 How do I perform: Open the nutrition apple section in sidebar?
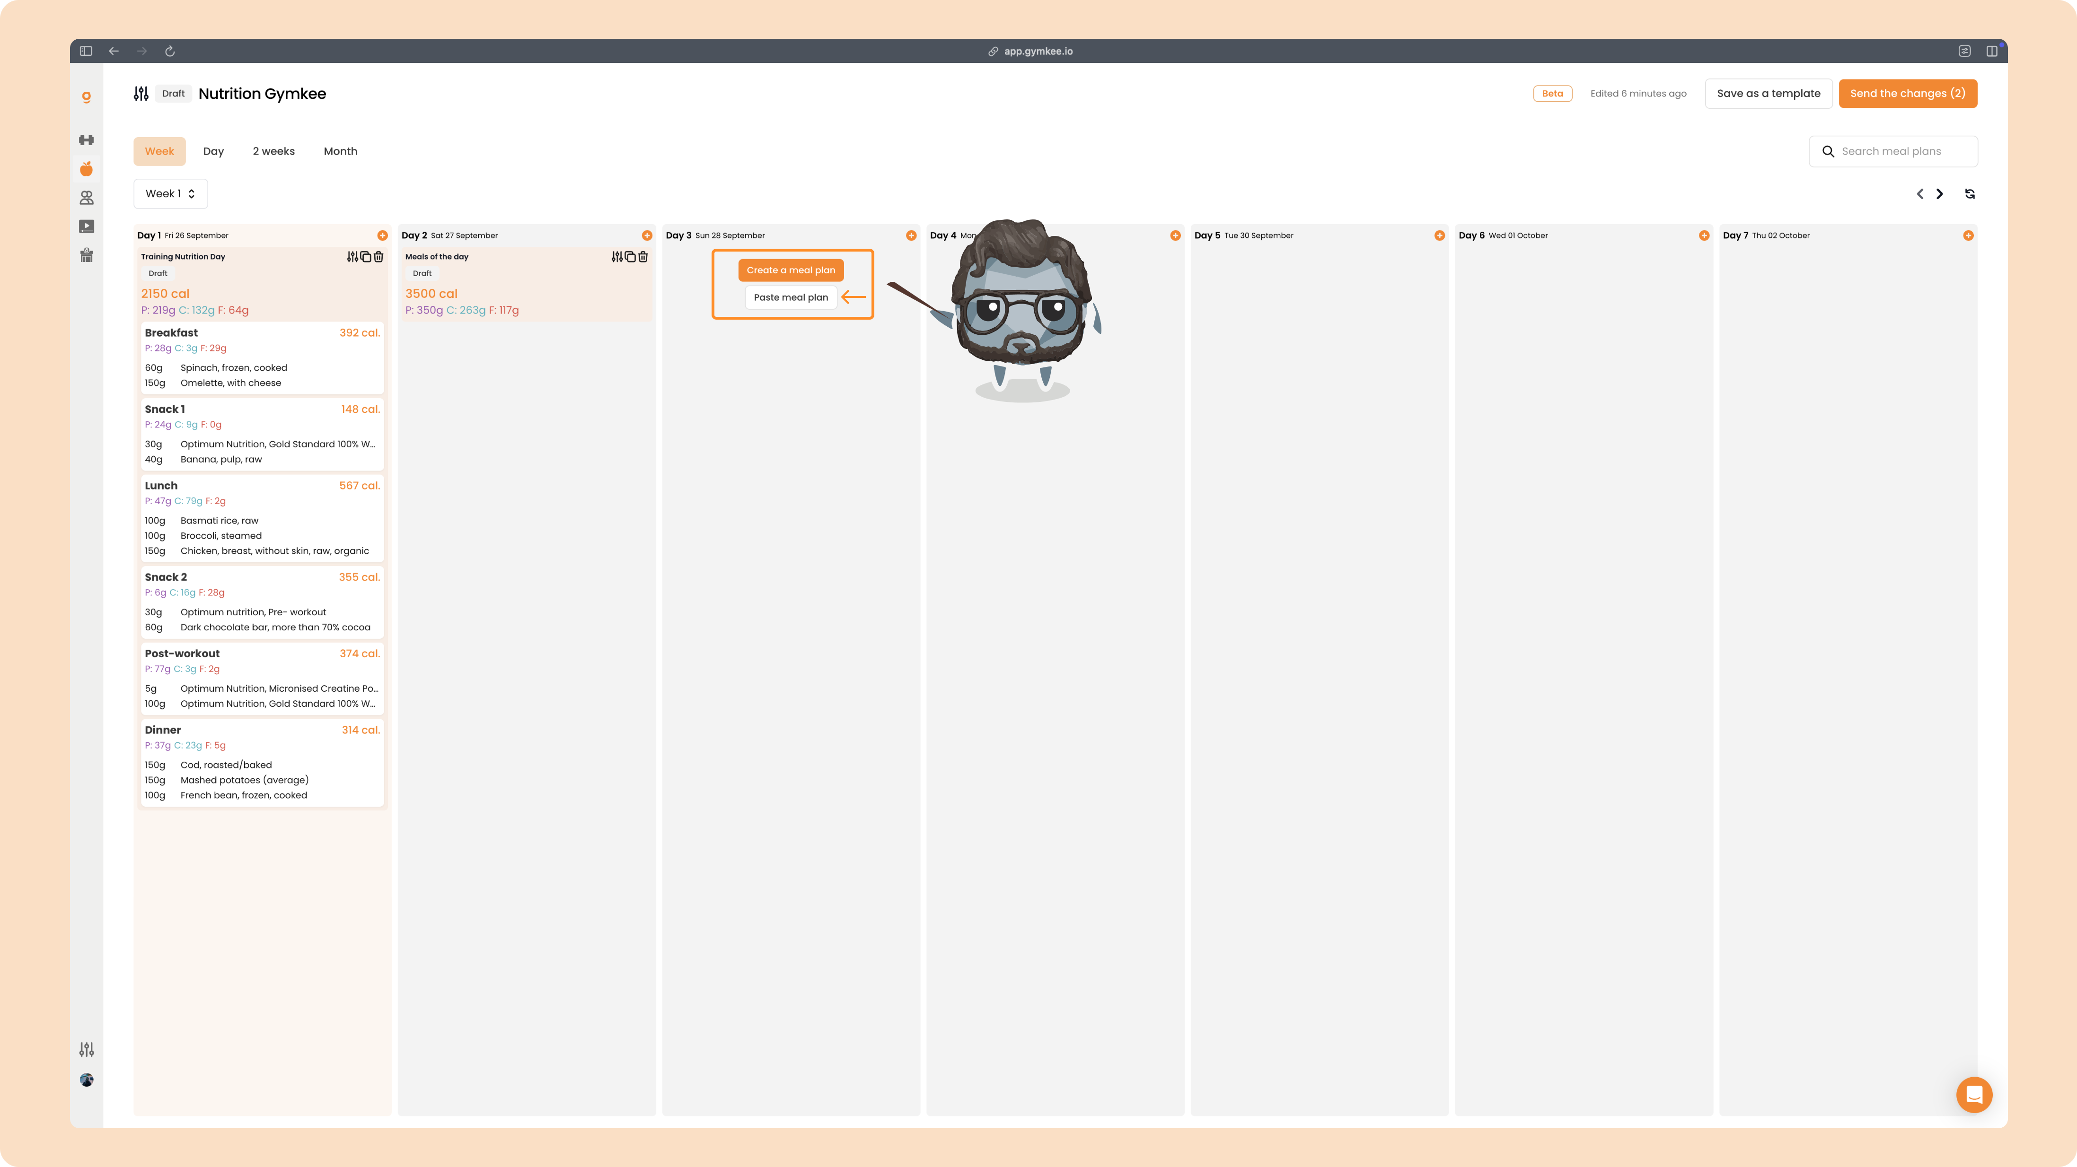tap(86, 168)
